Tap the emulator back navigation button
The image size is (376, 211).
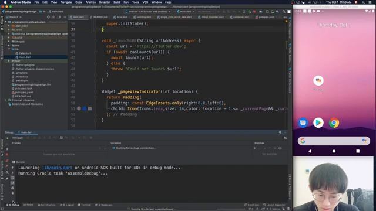click(310, 151)
